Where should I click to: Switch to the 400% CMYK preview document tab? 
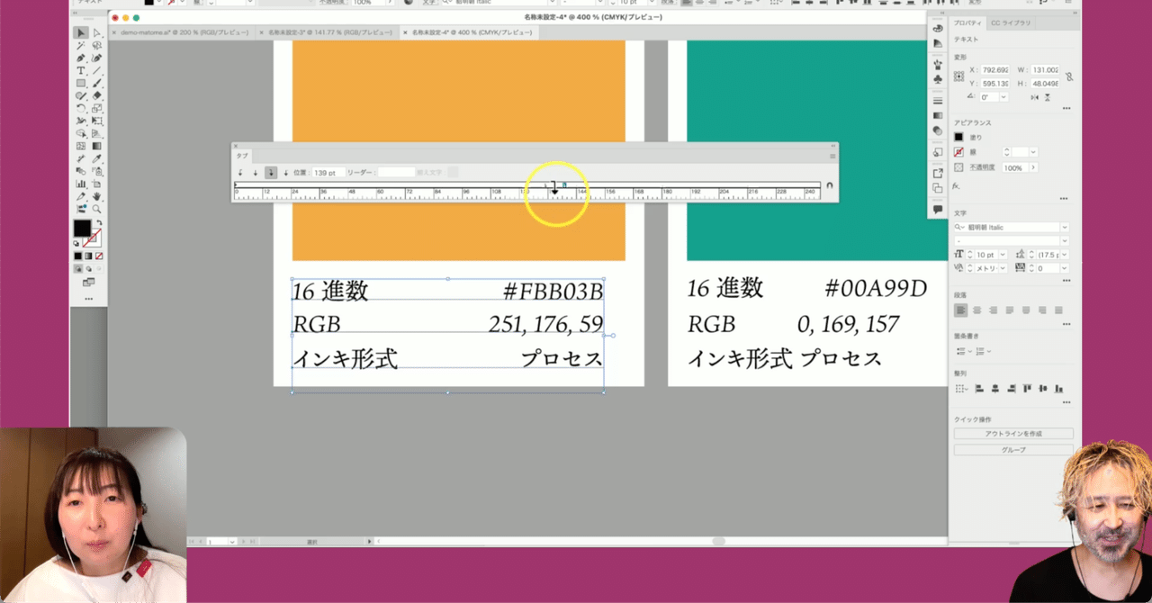coord(468,32)
